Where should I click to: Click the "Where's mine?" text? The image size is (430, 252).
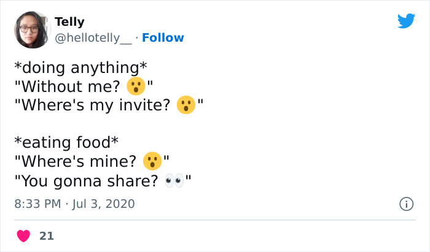click(76, 162)
